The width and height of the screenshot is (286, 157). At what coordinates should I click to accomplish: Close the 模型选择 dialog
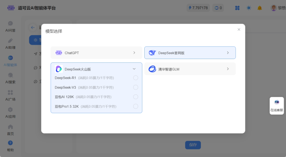coord(239,29)
